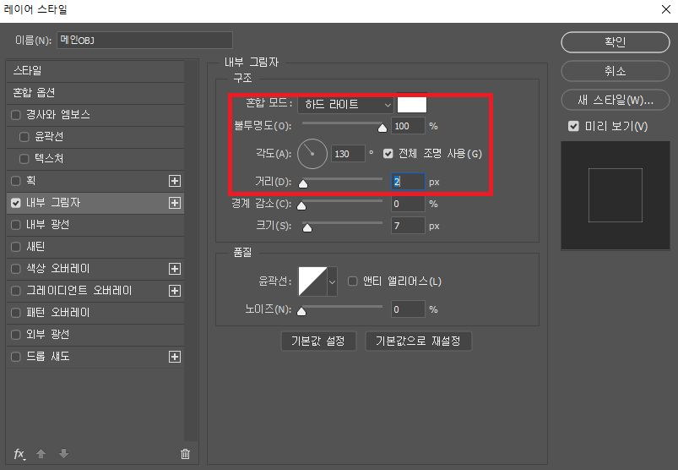The width and height of the screenshot is (678, 470).
Task: Click the 불투명도 value field showing 100
Action: [408, 126]
